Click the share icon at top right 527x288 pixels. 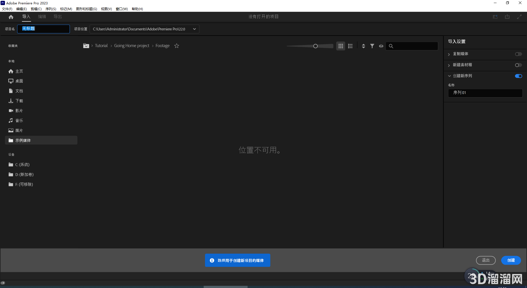[x=507, y=17]
